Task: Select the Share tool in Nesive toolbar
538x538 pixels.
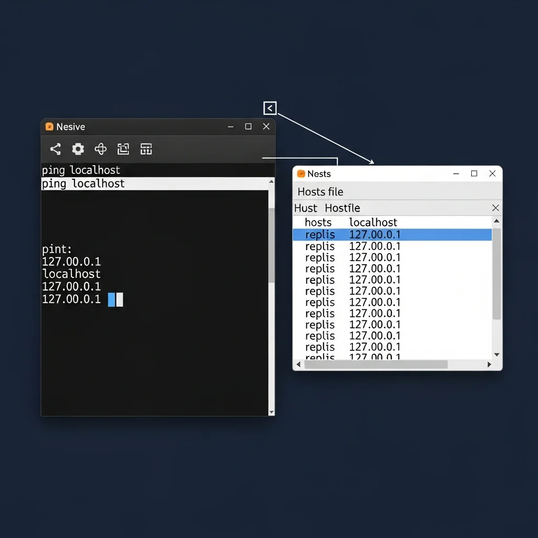Action: (55, 149)
